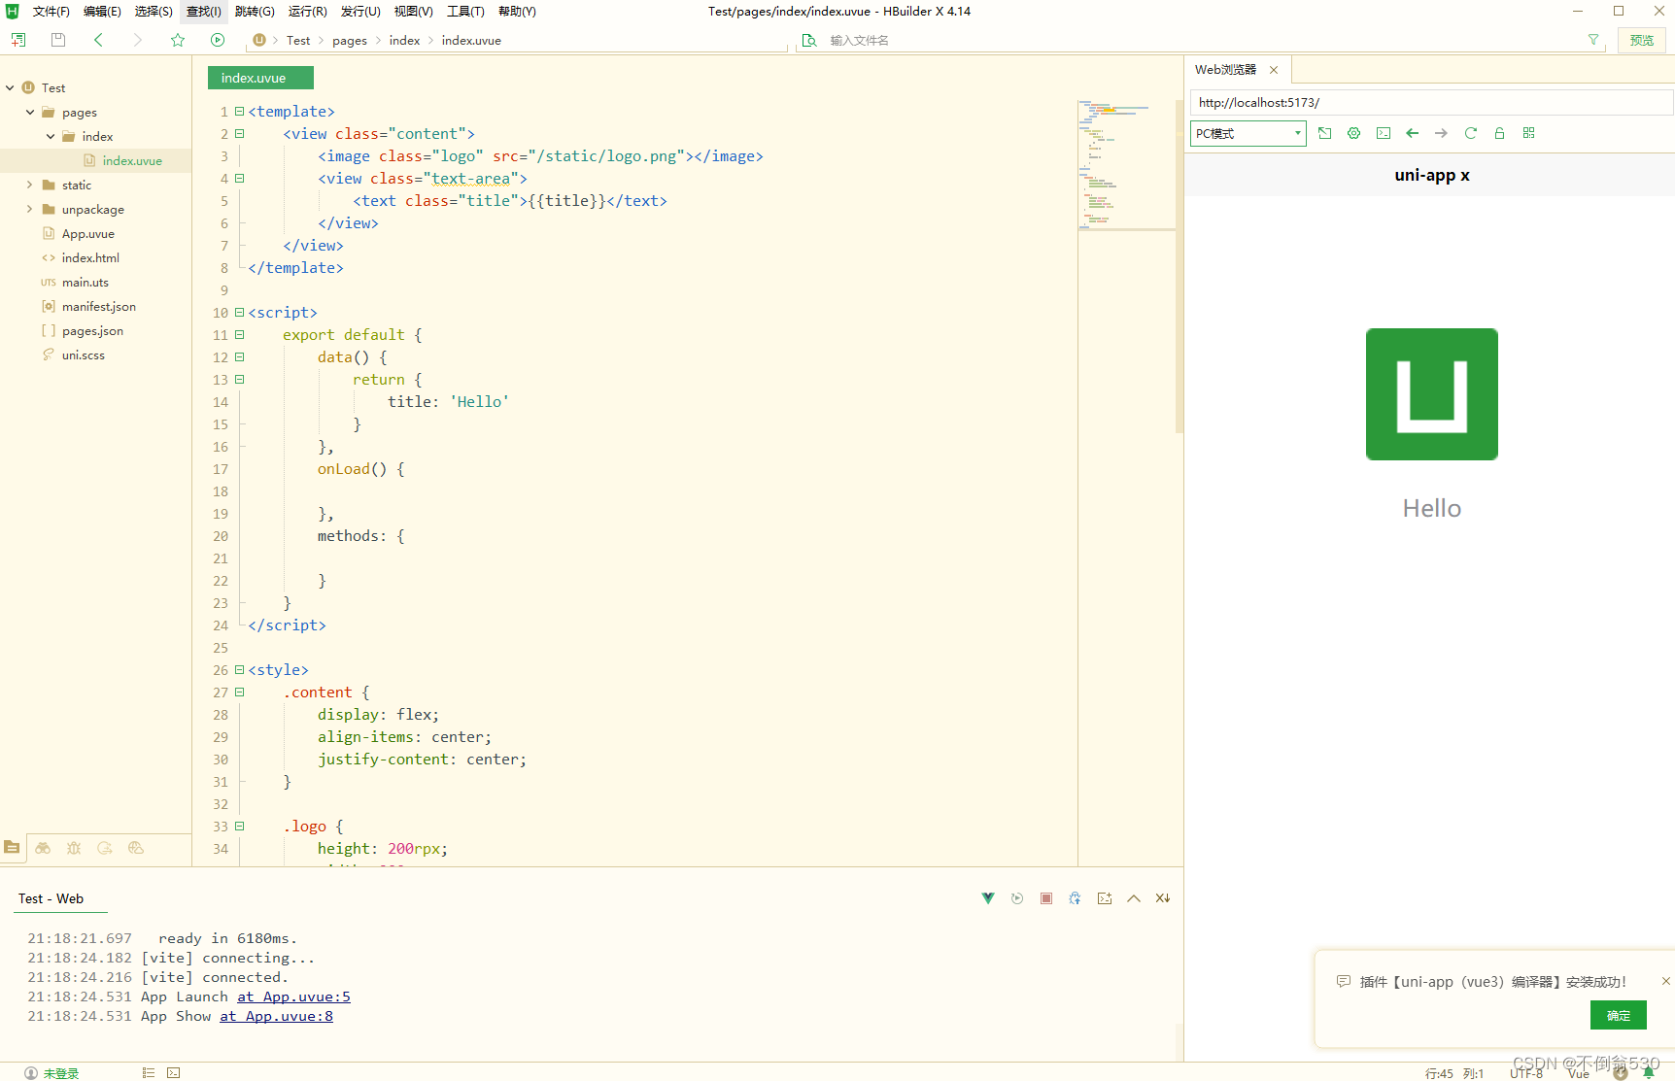Expand the static folder
The width and height of the screenshot is (1675, 1081).
(x=30, y=185)
